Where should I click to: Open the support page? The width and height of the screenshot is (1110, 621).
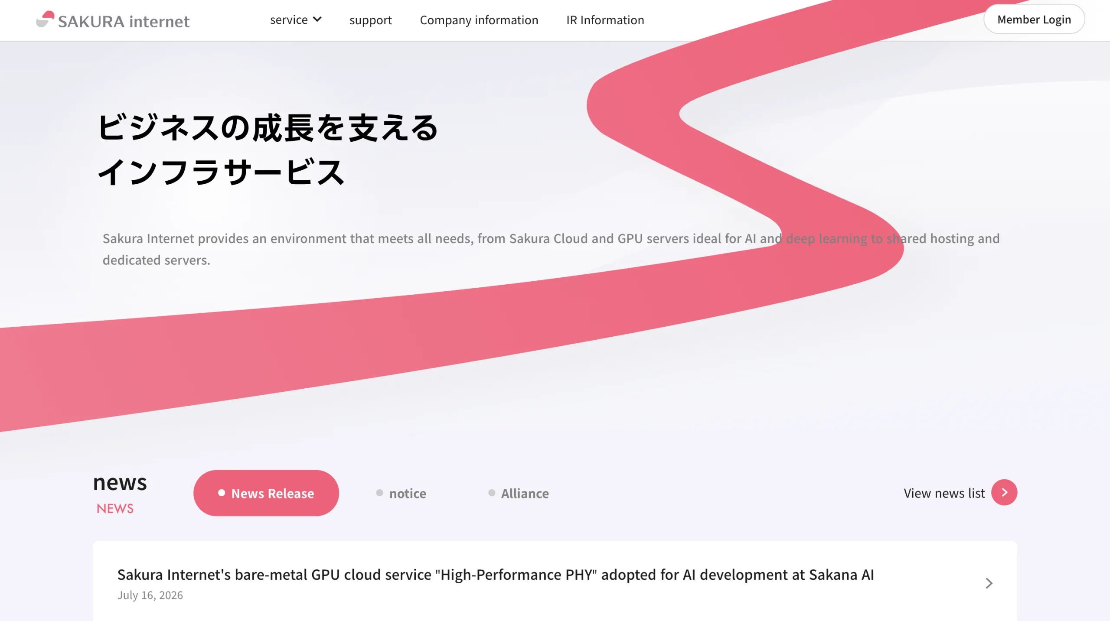370,20
